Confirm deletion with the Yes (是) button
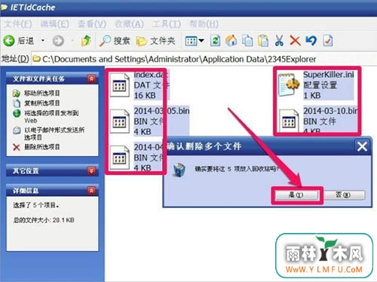The height and width of the screenshot is (282, 377). (296, 195)
